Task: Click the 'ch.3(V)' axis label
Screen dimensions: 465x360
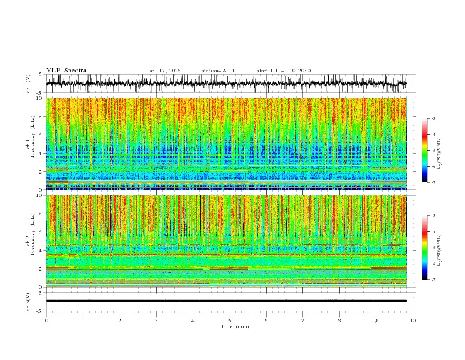Action: point(28,302)
